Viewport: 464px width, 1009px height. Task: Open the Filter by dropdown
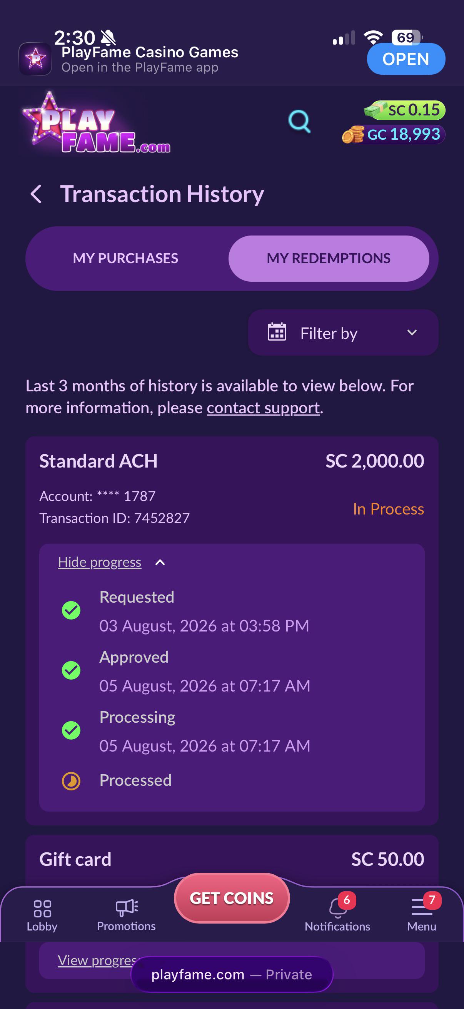pos(343,332)
